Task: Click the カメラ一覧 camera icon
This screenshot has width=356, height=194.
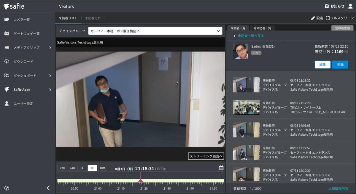Action: click(7, 20)
